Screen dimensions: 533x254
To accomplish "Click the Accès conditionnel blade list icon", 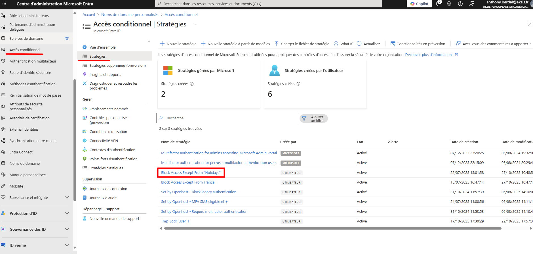I will click(87, 27).
